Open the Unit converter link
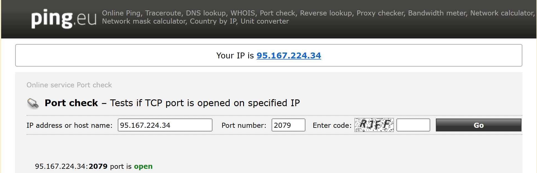Image resolution: width=537 pixels, height=173 pixels. 265,21
